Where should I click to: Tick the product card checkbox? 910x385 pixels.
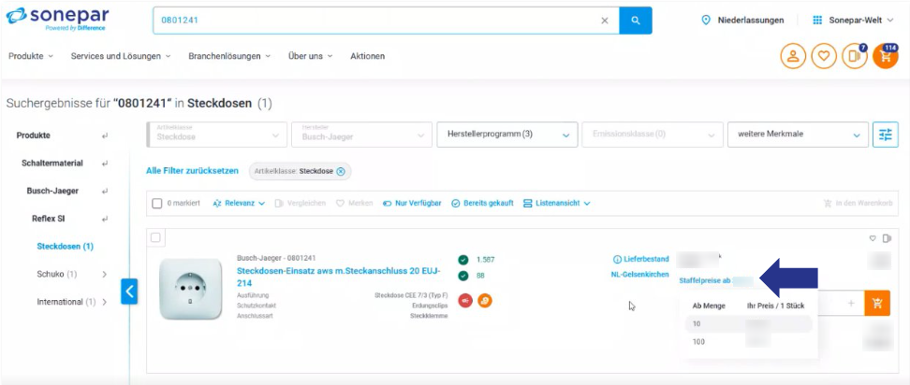pyautogui.click(x=156, y=237)
